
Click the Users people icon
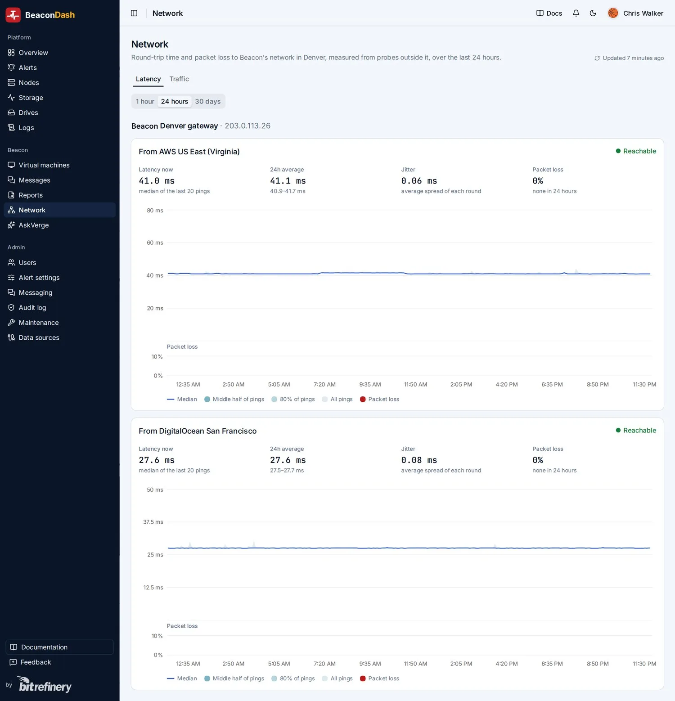pos(11,262)
